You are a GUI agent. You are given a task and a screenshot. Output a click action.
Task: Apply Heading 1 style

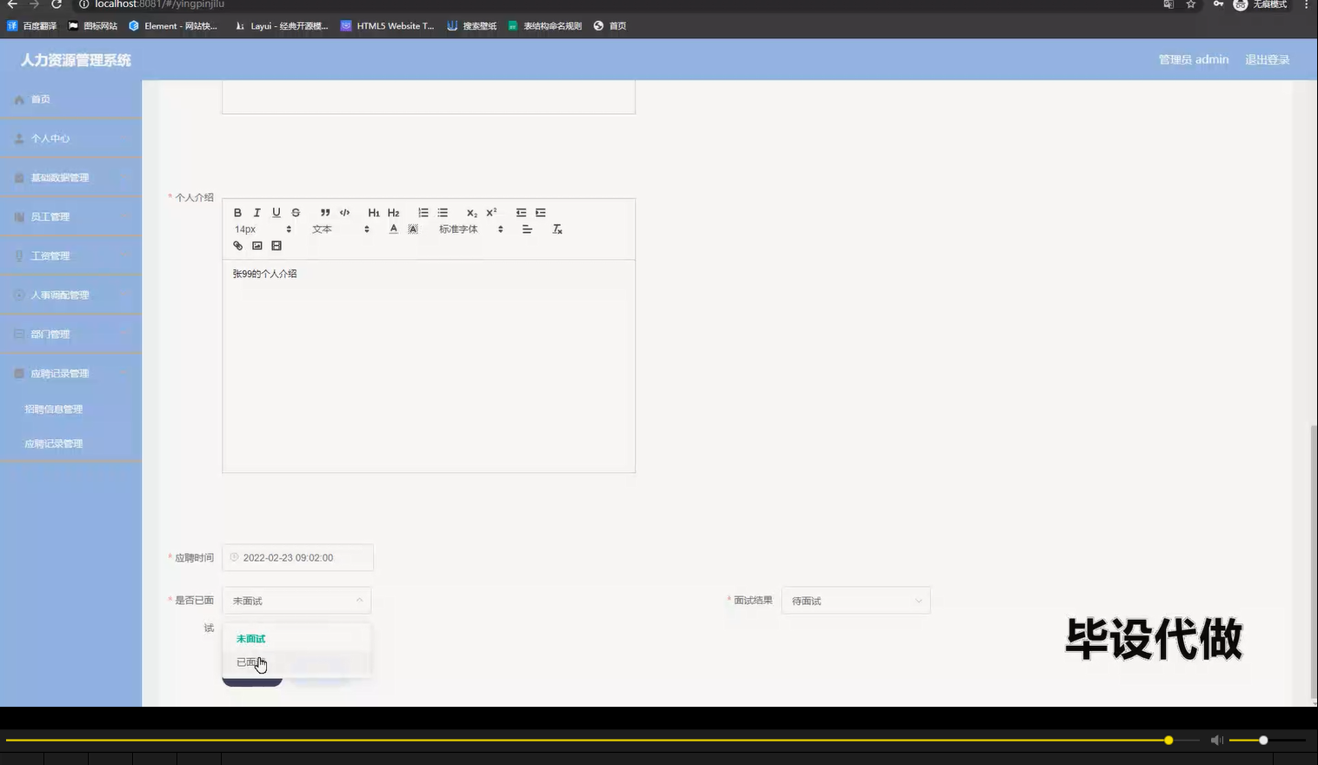(374, 213)
